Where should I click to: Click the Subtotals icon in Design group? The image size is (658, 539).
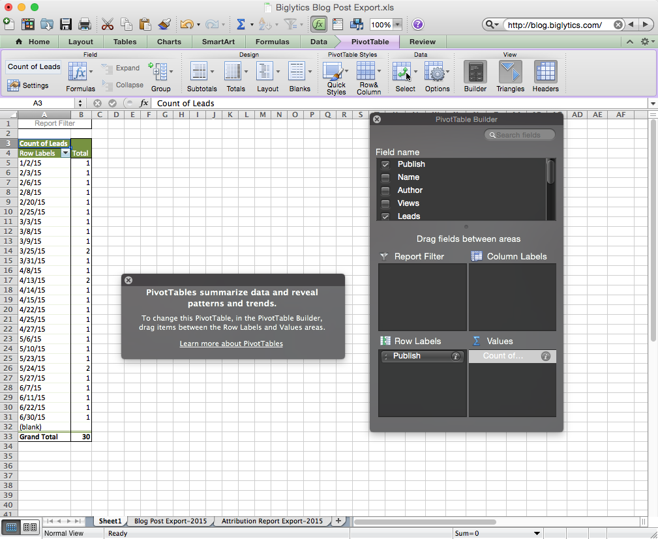[198, 71]
